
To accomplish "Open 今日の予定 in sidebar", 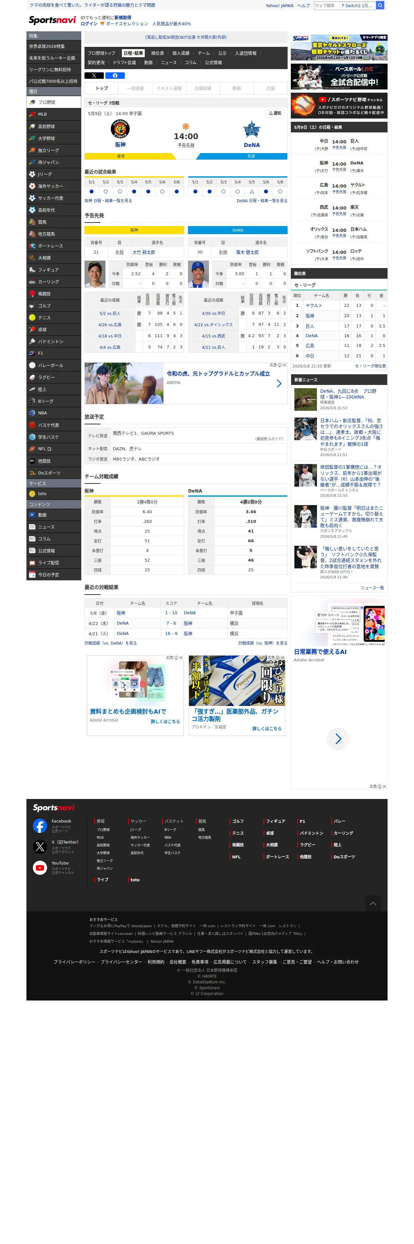I will coord(54,575).
